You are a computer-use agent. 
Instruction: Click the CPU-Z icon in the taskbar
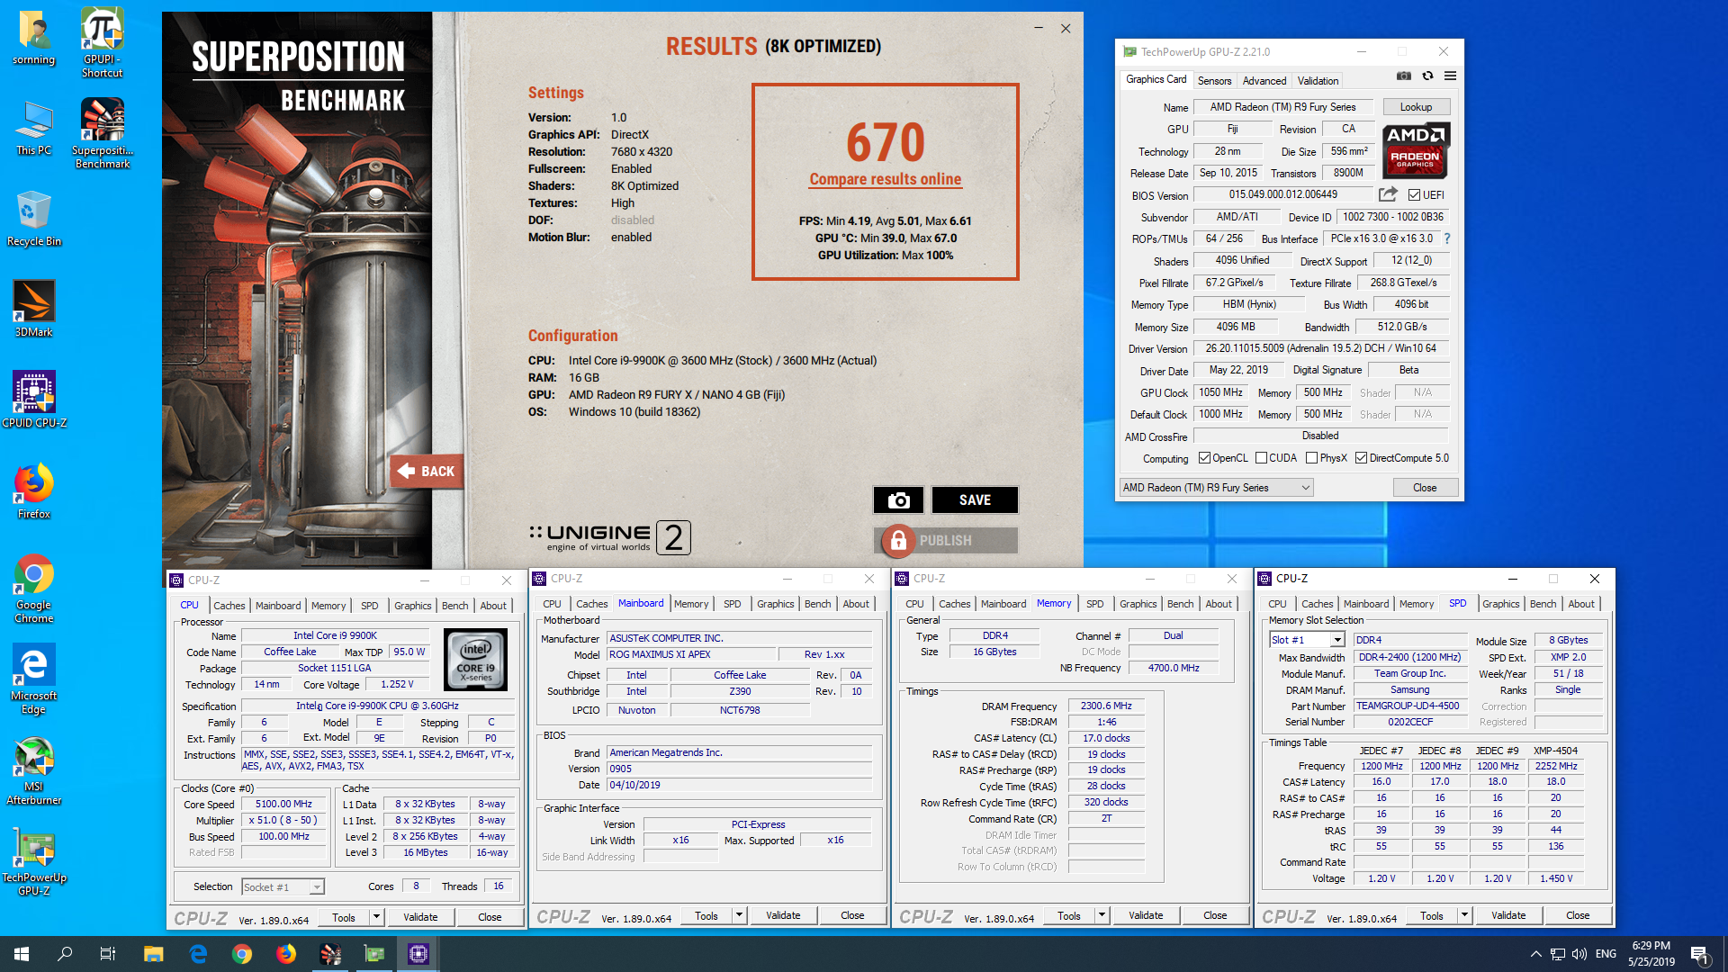tap(418, 954)
